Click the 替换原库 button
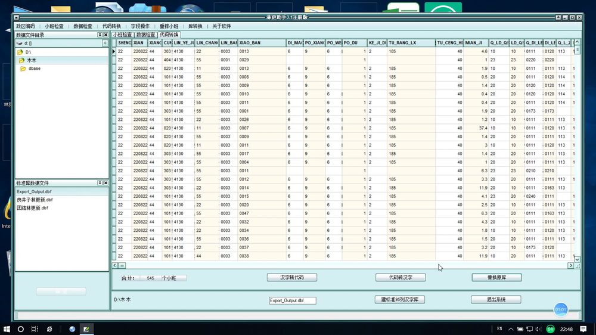 [x=497, y=278]
